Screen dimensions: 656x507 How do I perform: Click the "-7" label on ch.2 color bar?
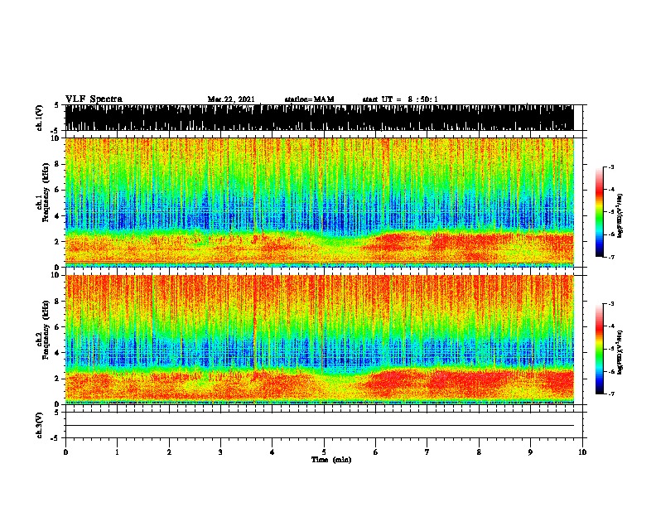(x=611, y=394)
